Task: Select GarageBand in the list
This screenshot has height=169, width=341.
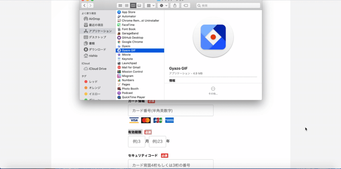Action: pyautogui.click(x=140, y=33)
